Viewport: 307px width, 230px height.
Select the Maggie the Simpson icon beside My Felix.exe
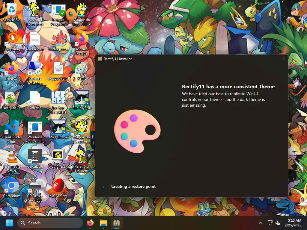tap(82, 132)
